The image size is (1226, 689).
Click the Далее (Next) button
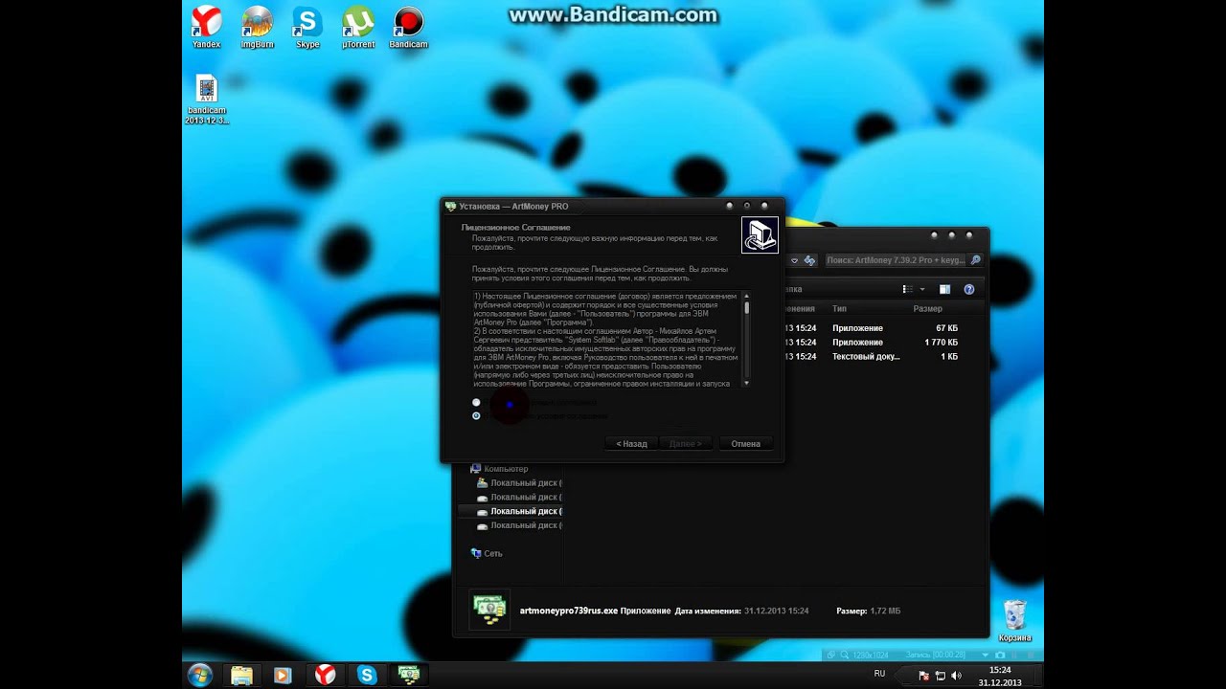[686, 444]
